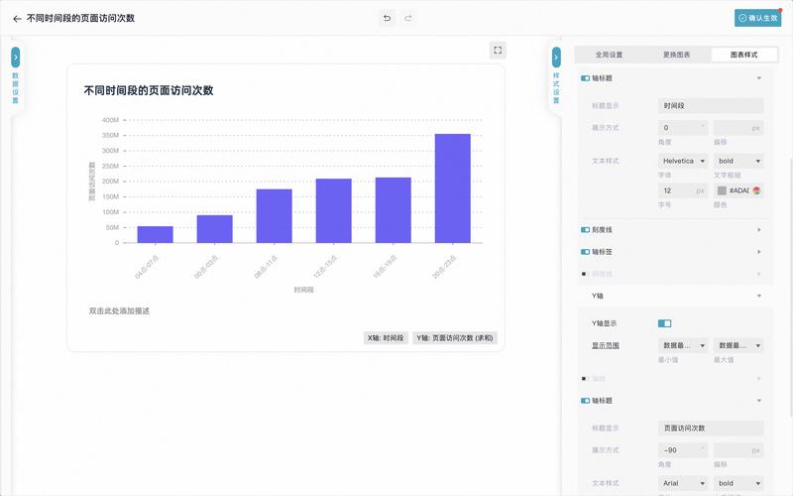
Task: Expand the 轴标签 section arrow
Action: (759, 252)
